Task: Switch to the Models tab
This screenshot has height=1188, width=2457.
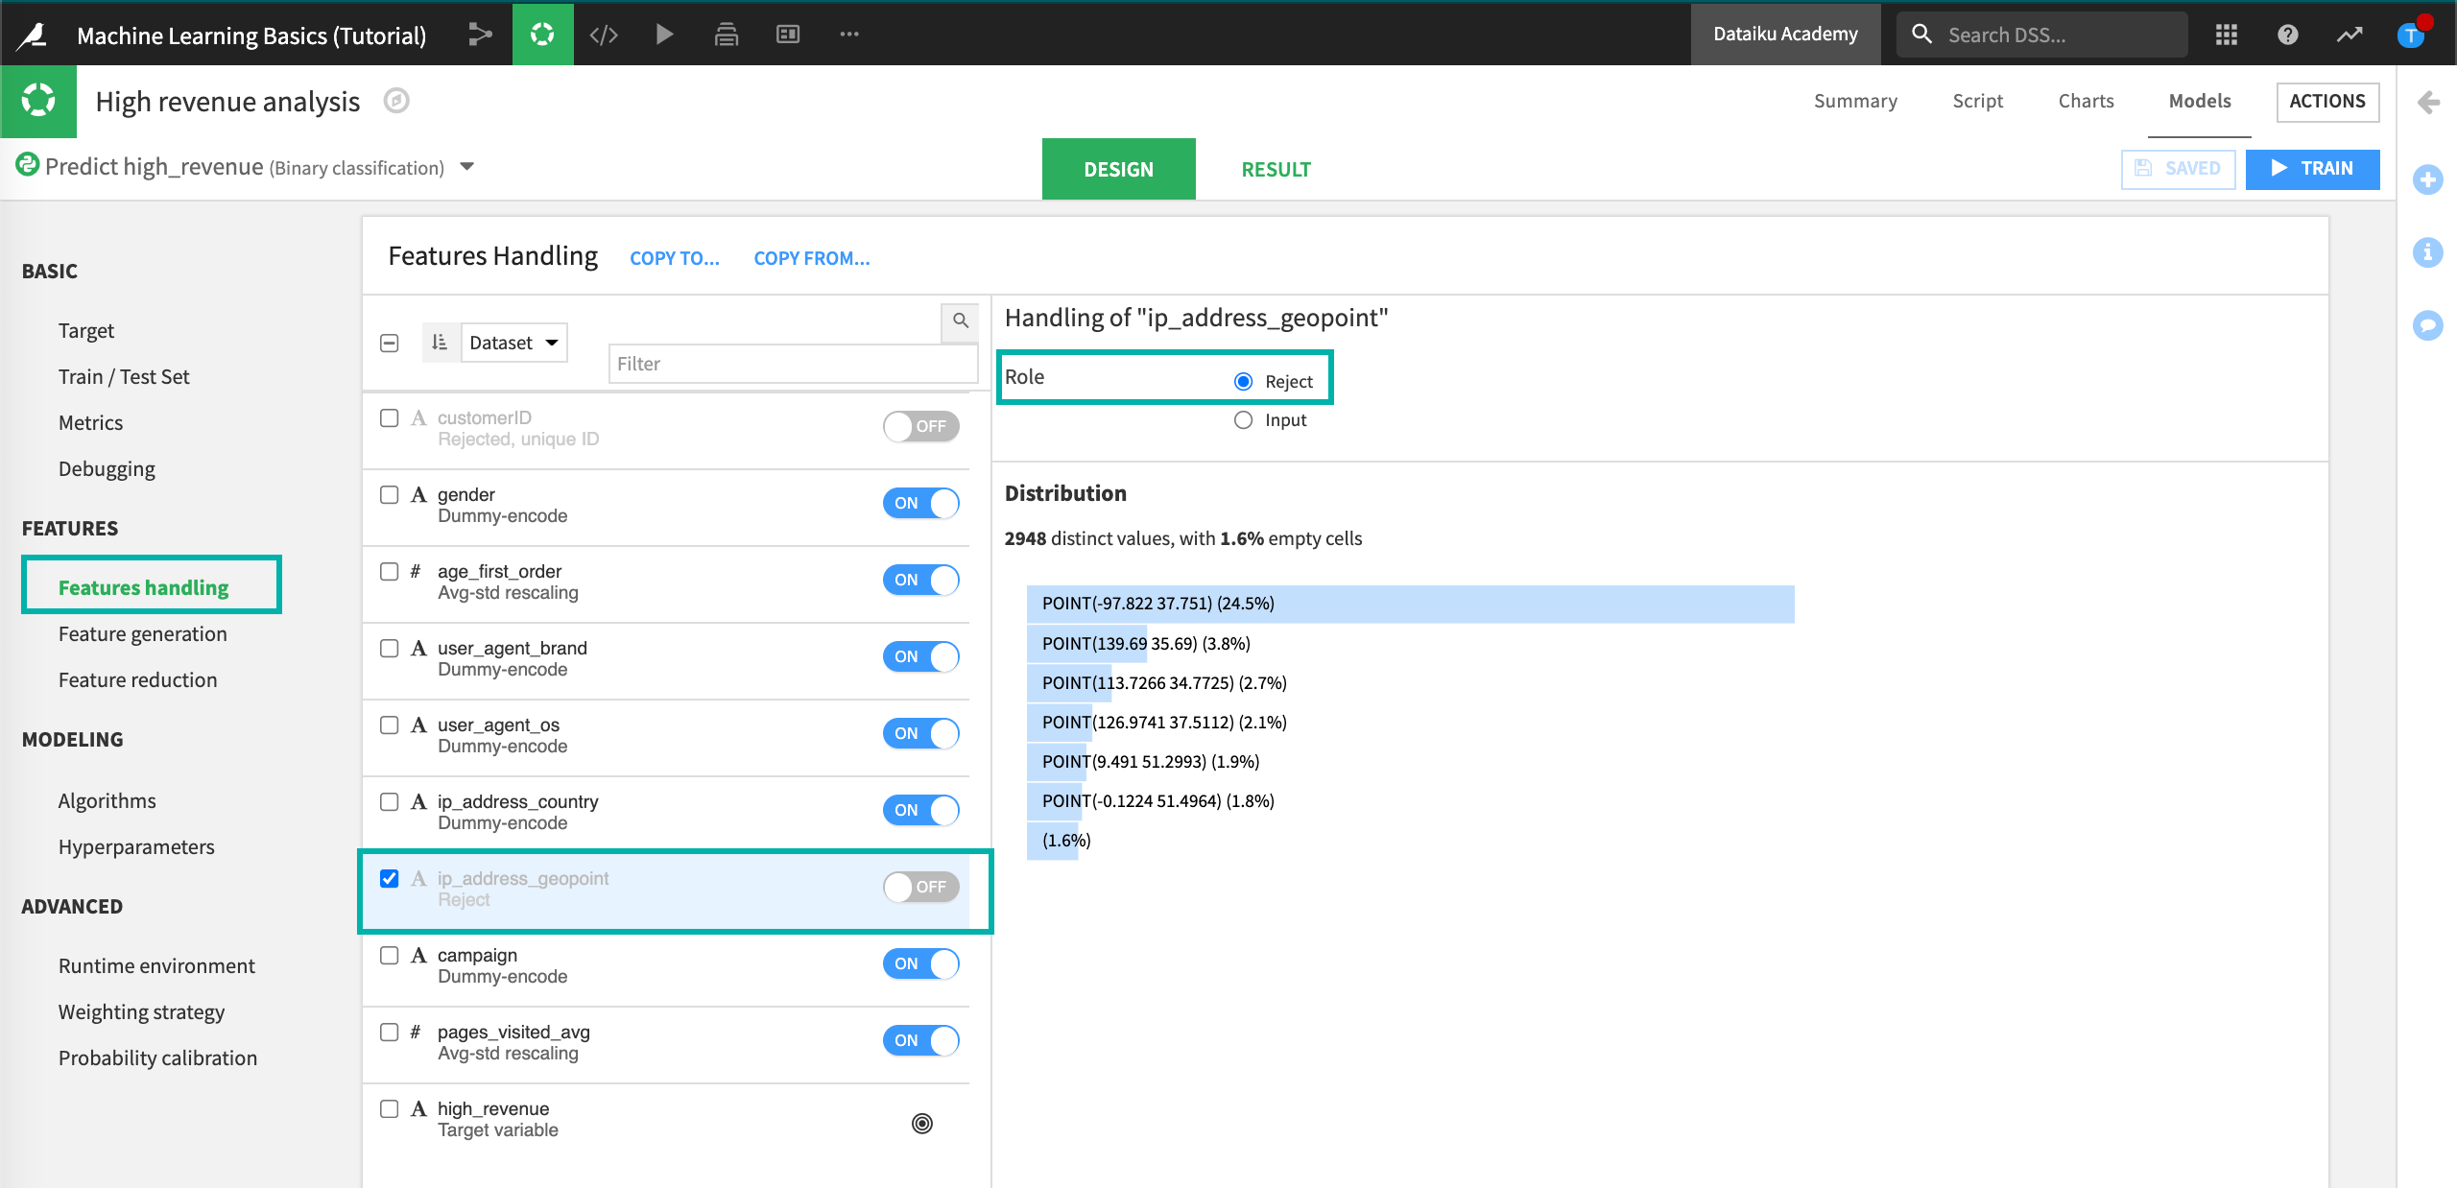Action: coord(2200,101)
